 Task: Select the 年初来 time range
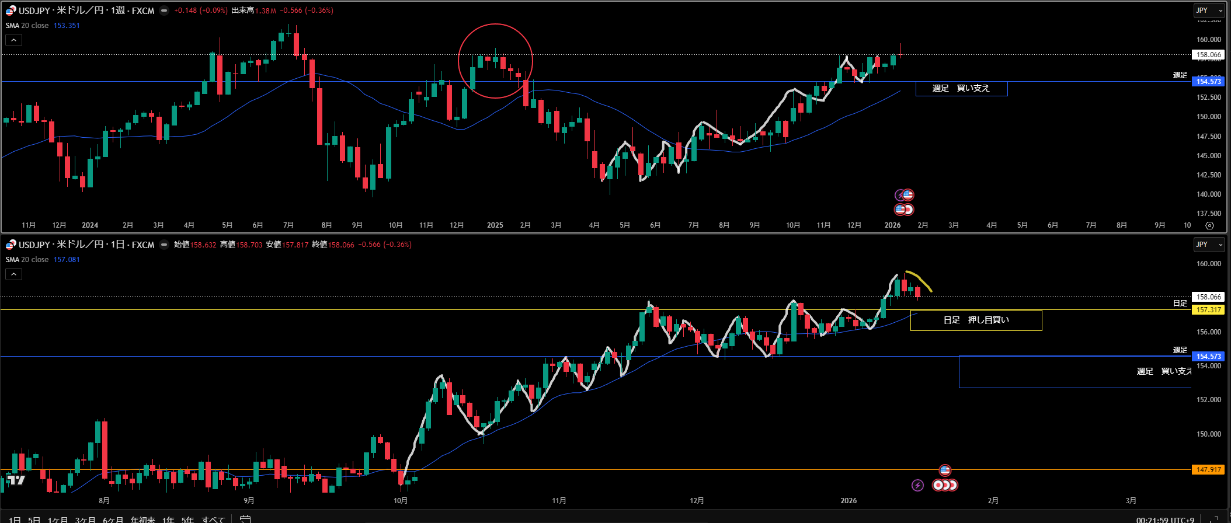click(x=142, y=519)
